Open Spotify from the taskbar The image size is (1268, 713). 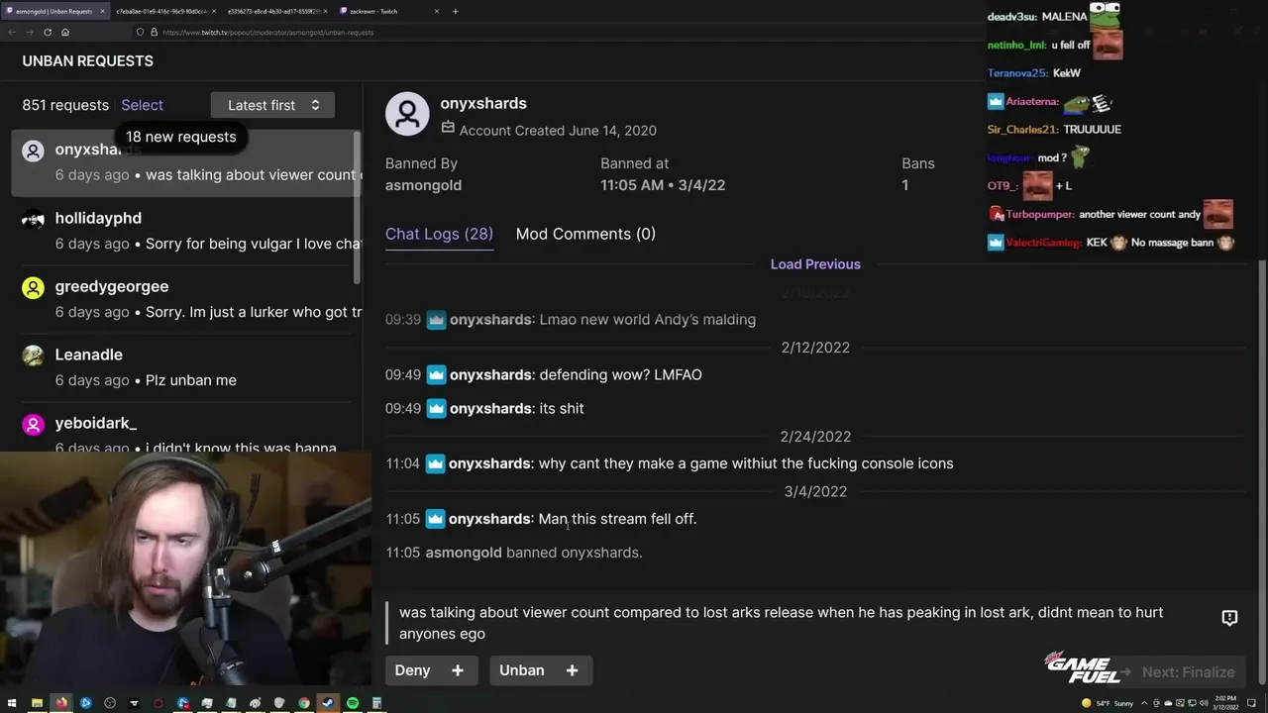[353, 703]
